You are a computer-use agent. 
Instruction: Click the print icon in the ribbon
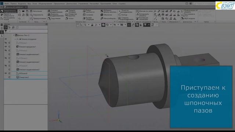coord(19,15)
